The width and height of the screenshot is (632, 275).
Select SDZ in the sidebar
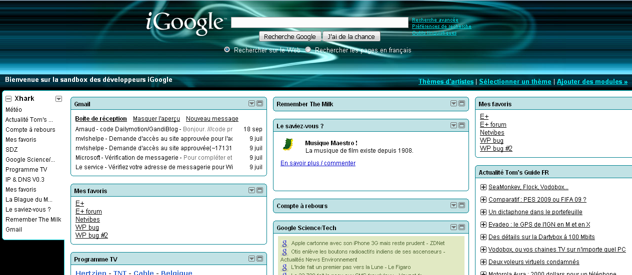click(11, 150)
